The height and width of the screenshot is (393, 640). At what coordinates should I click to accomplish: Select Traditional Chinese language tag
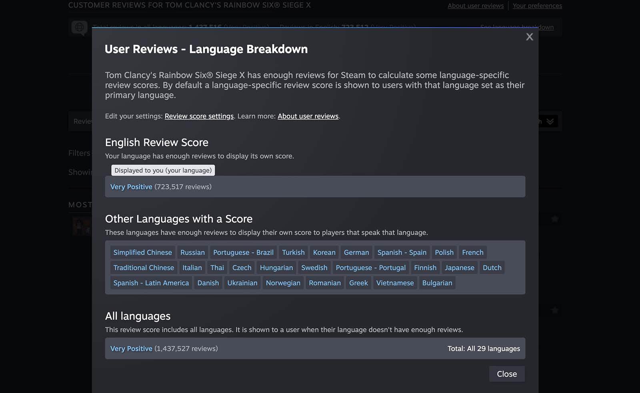click(x=144, y=267)
